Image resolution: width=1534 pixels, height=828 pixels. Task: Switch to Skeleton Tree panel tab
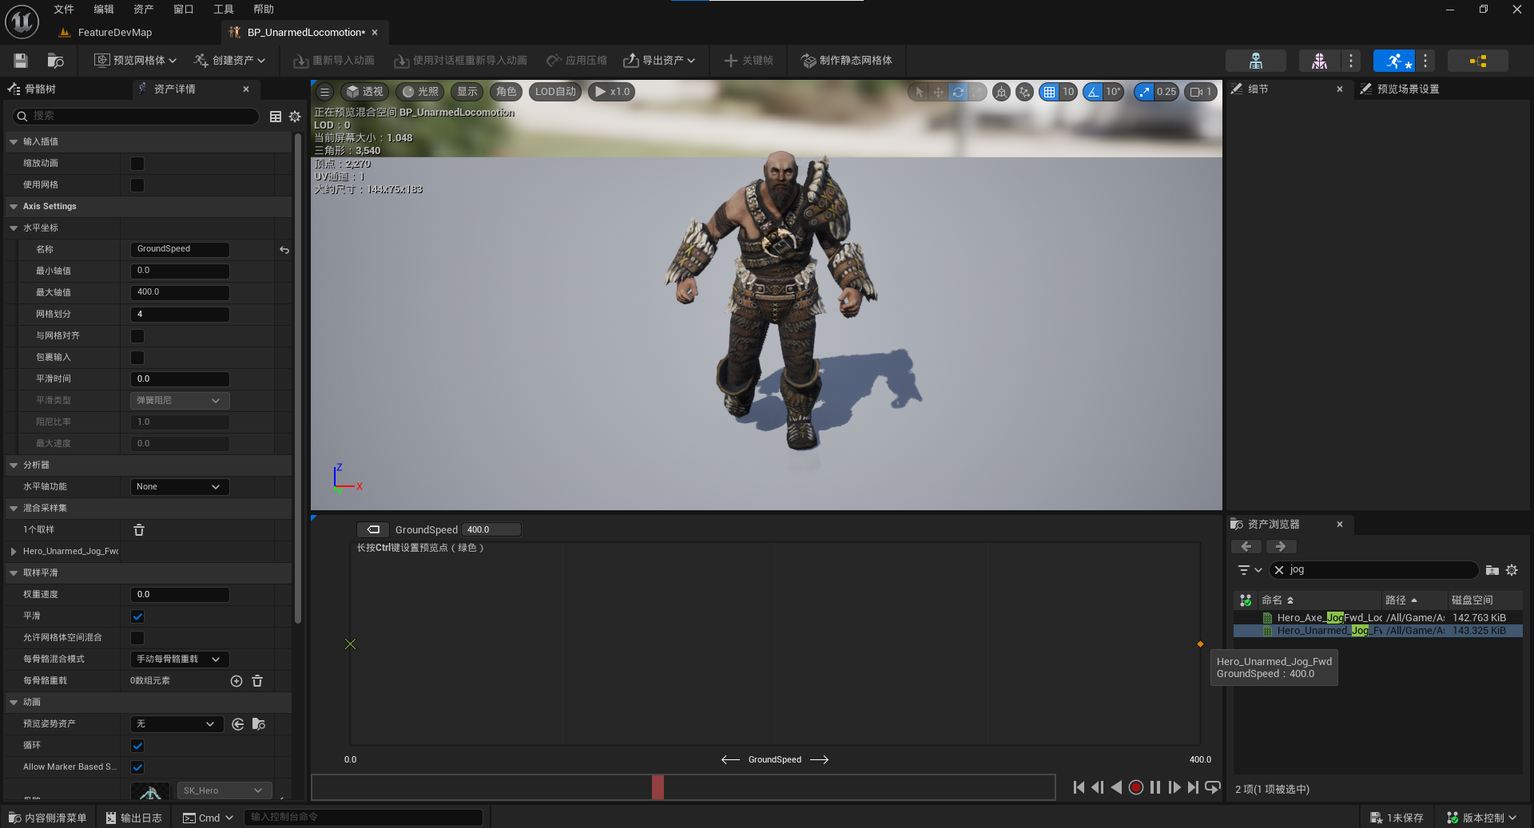(x=40, y=89)
